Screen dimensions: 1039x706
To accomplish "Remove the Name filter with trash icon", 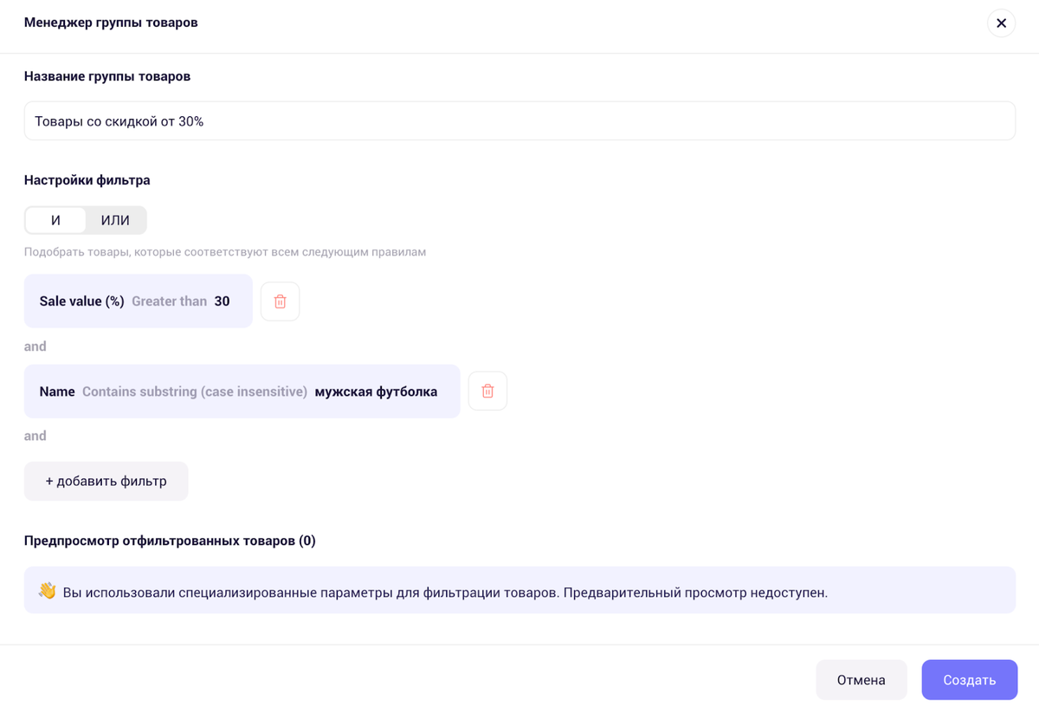I will point(487,392).
